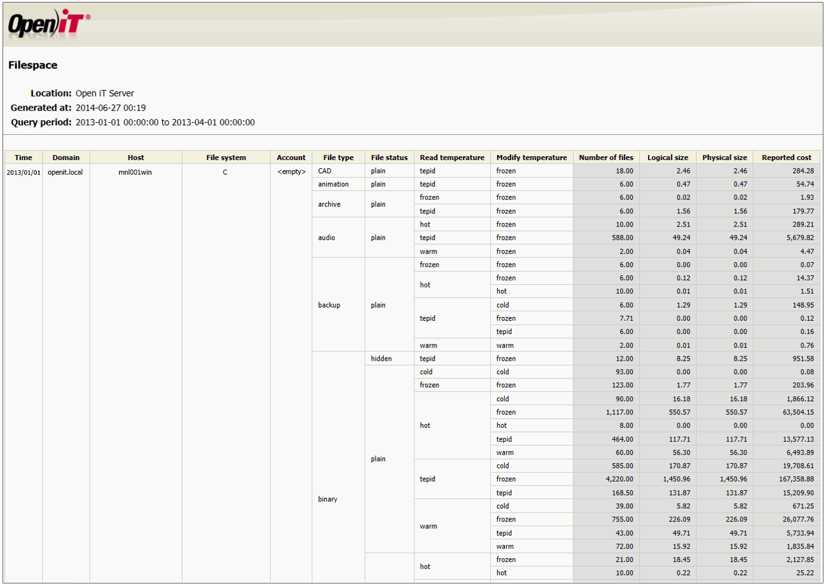
Task: Select the account cell <empty>
Action: tap(291, 172)
